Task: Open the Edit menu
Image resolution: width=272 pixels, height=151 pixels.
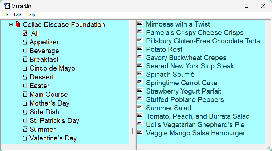Action: (x=17, y=15)
